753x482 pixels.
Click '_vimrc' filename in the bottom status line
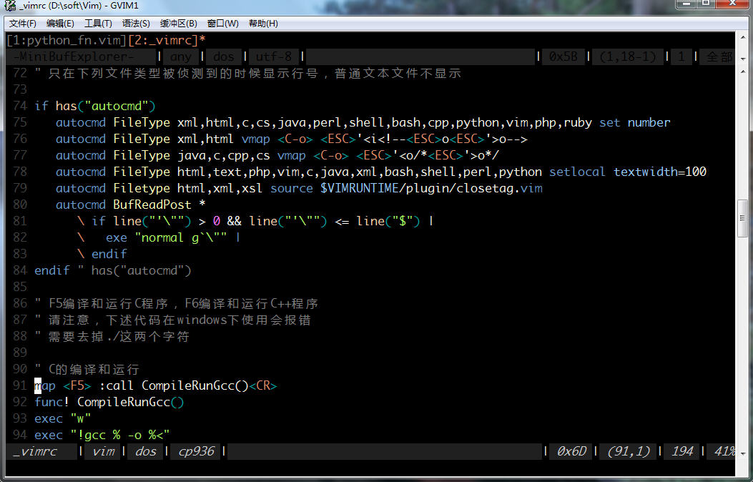pos(35,452)
